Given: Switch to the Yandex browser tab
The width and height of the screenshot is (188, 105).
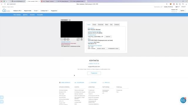Looking at the screenshot, I should pyautogui.click(x=48, y=1).
